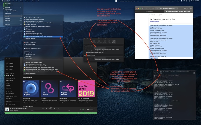Open Spotify devices available icon
201x125 pixels.
click(83, 109)
